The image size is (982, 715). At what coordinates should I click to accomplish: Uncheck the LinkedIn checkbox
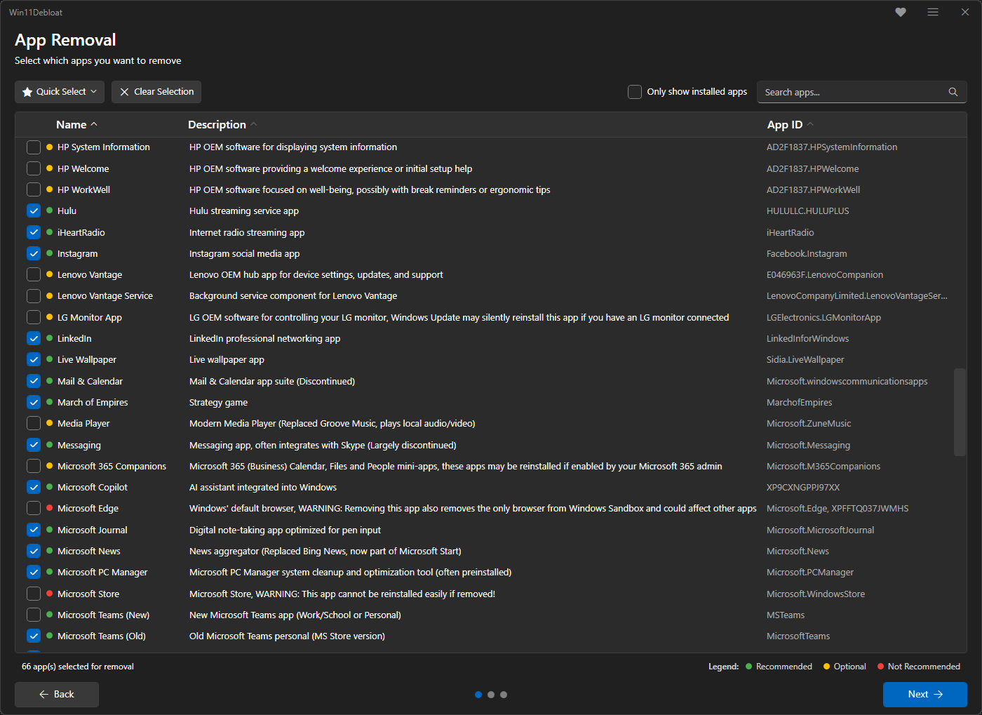tap(34, 338)
